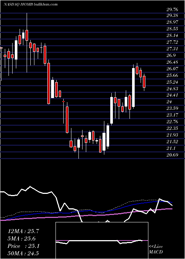Click the Price : 25.1 reading

23,246
